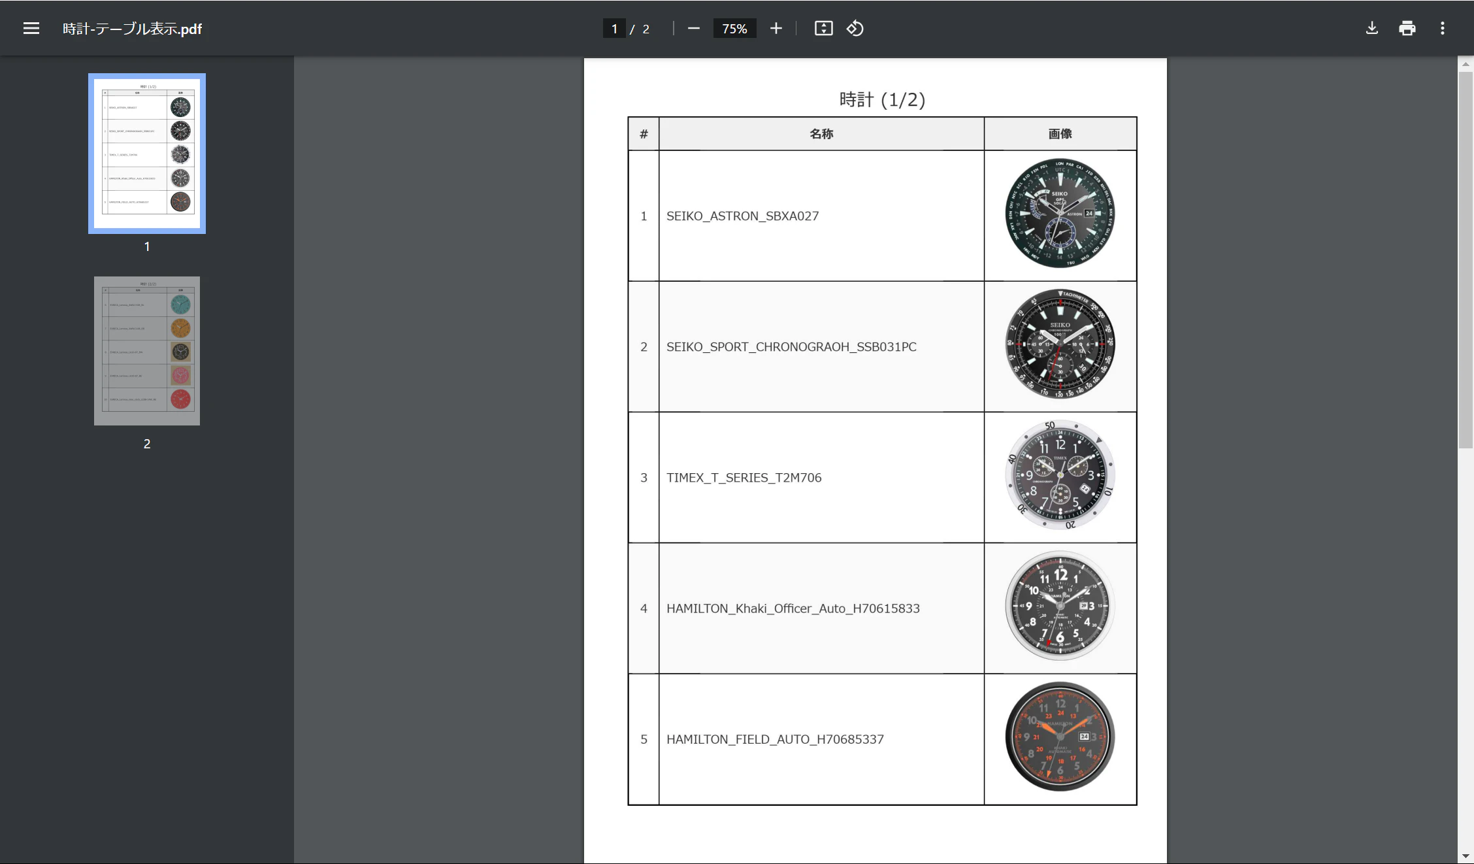Click the 画像 column header
1474x864 pixels.
[x=1060, y=134]
